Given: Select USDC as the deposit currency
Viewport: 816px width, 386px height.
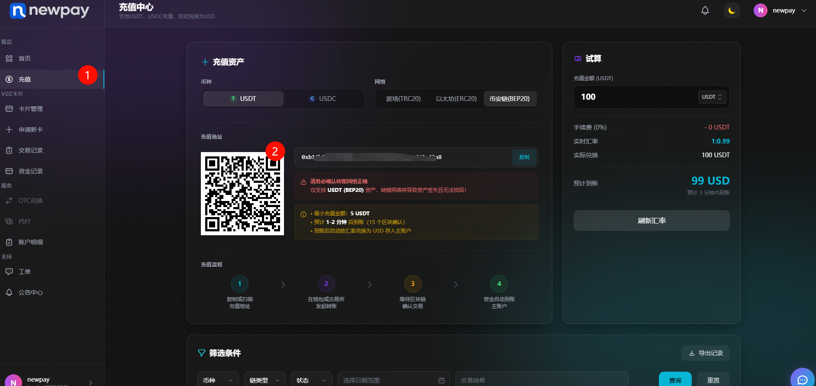Looking at the screenshot, I should coord(323,99).
